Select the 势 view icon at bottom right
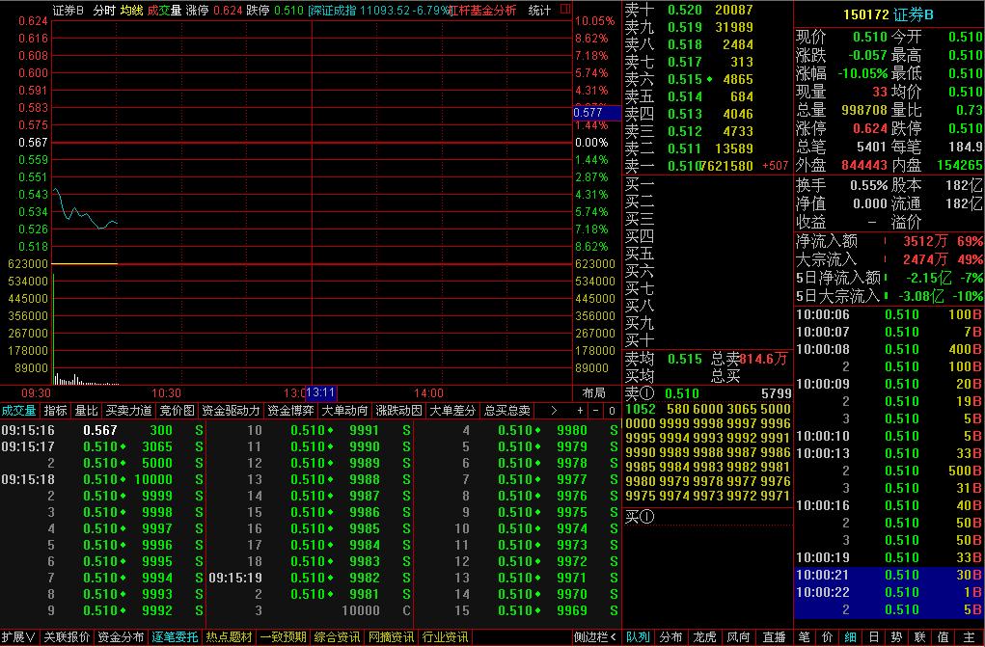This screenshot has height=647, width=985. coord(897,637)
